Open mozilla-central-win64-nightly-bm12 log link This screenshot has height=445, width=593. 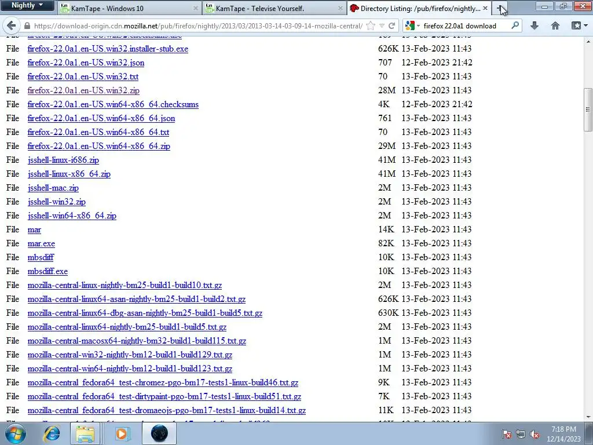coord(130,369)
